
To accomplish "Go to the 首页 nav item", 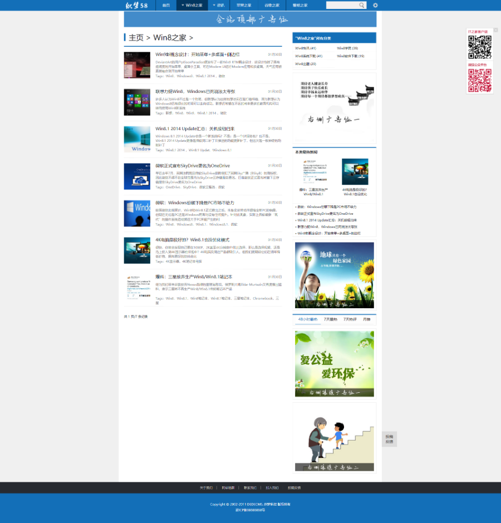I will pyautogui.click(x=166, y=6).
